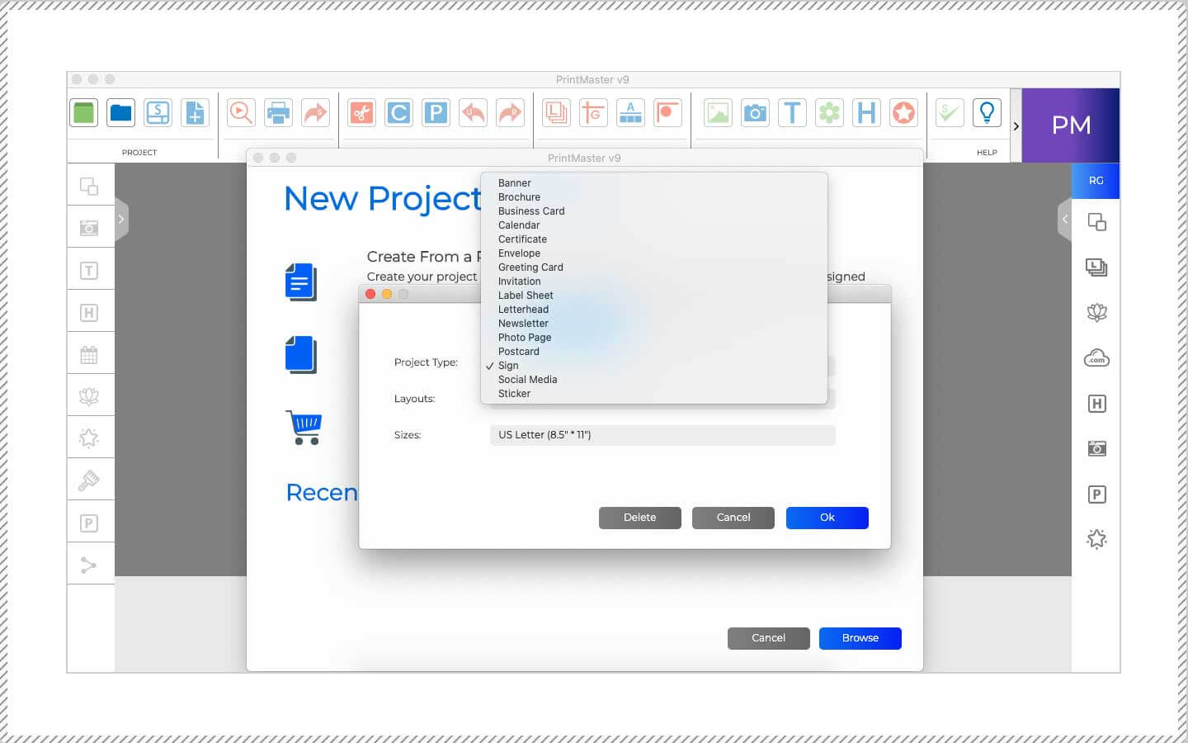
Task: Click the Cut scissors icon
Action: tap(361, 112)
